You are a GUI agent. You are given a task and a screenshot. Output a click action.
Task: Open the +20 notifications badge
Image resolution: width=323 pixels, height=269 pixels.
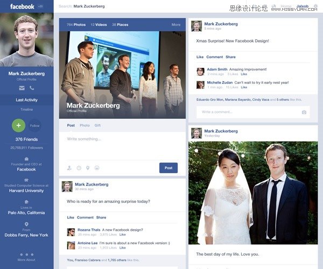click(x=40, y=6)
